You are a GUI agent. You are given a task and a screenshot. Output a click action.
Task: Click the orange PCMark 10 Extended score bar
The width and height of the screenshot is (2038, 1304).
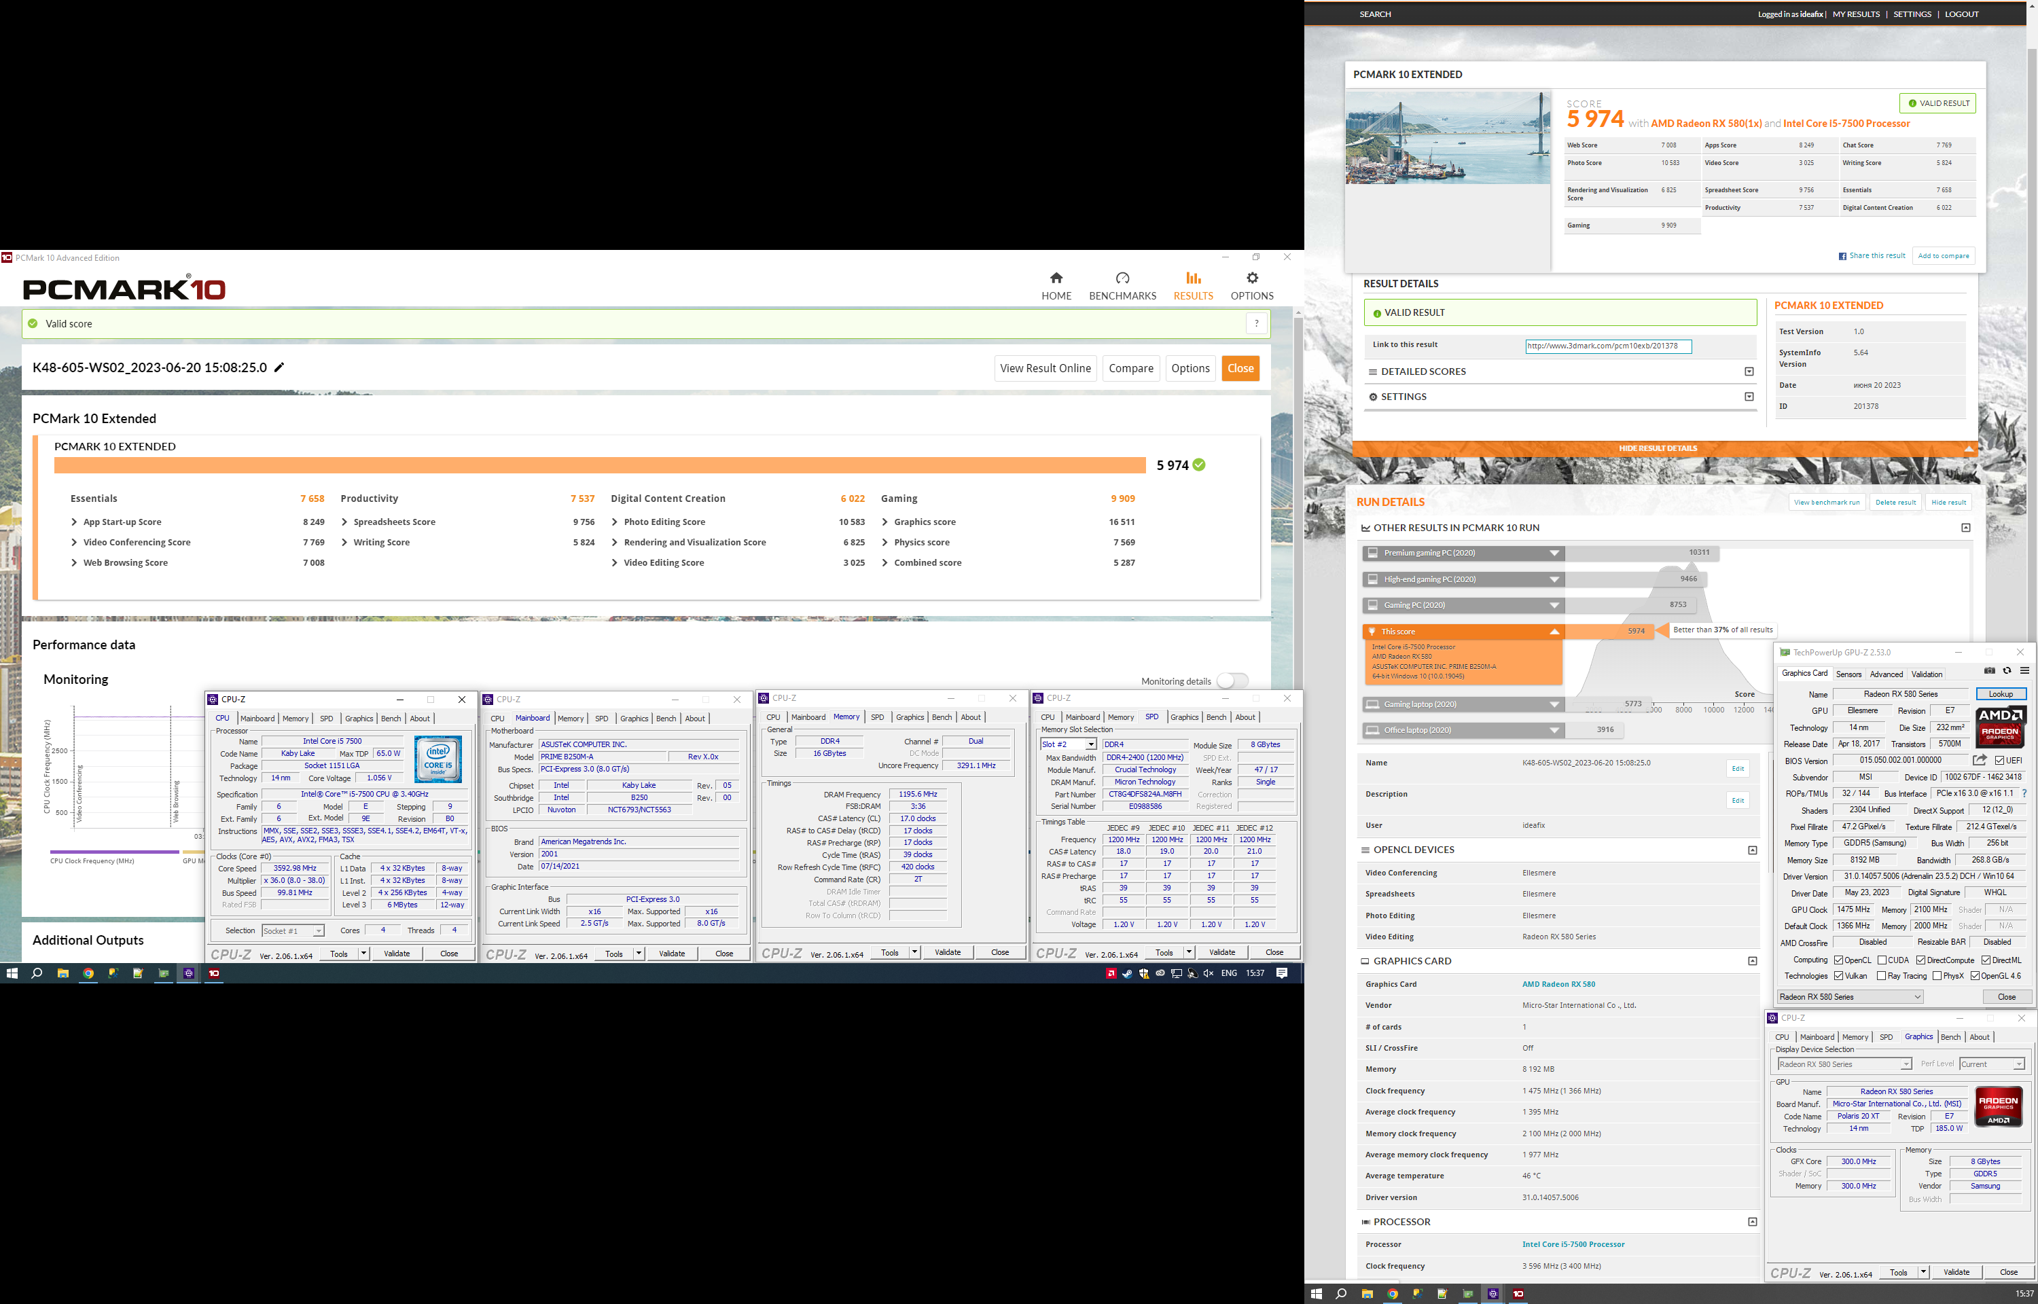599,465
